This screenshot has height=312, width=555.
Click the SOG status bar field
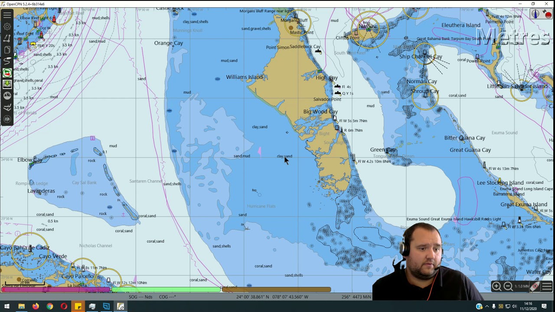tap(140, 297)
